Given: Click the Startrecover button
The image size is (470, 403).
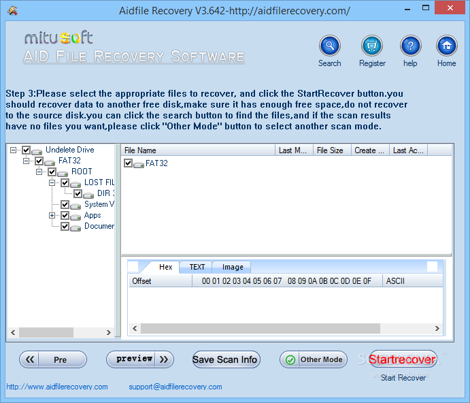Looking at the screenshot, I should (403, 359).
